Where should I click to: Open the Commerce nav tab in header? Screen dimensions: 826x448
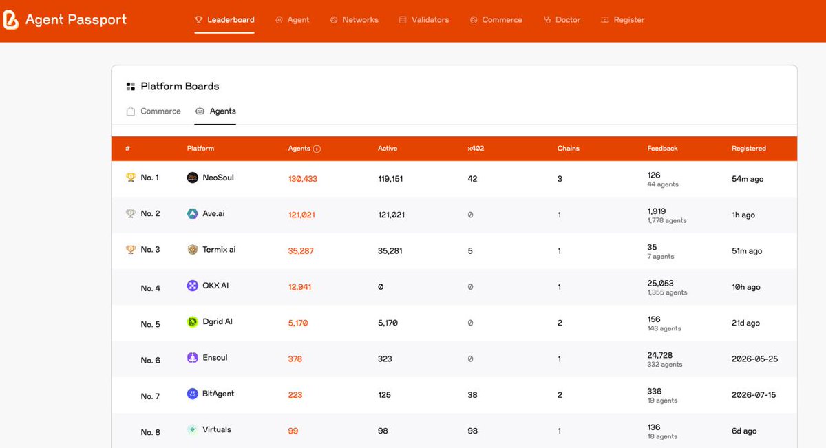(496, 20)
